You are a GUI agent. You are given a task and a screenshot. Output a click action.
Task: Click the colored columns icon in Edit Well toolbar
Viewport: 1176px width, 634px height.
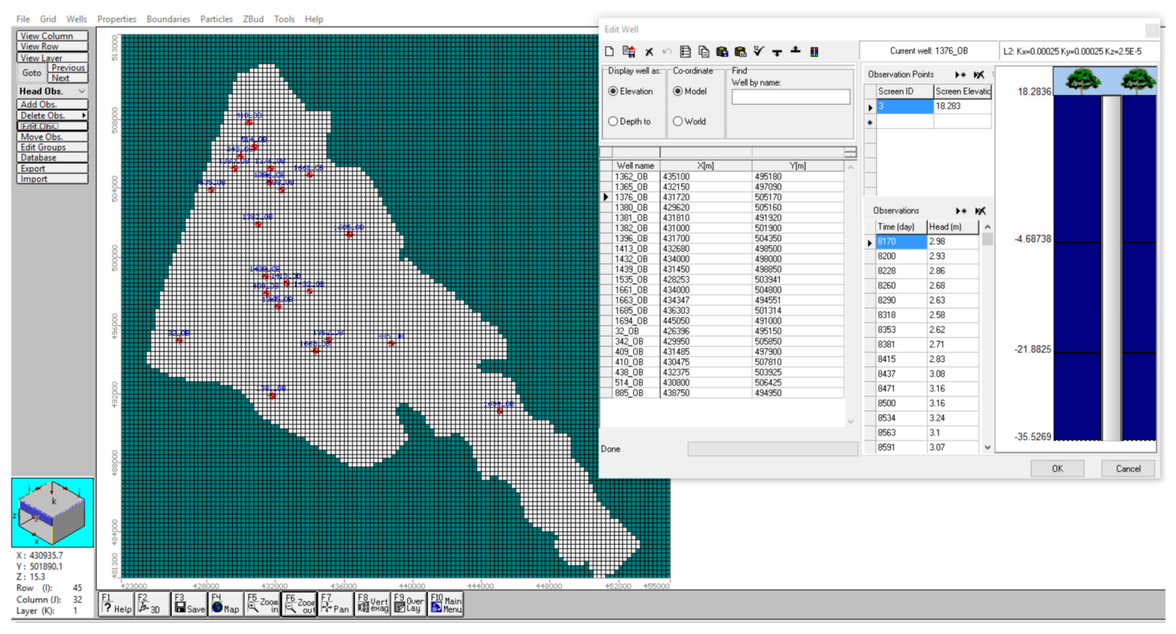[814, 52]
